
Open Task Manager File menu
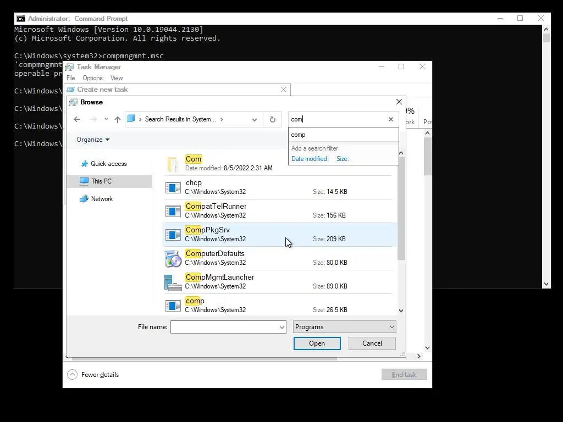click(71, 78)
